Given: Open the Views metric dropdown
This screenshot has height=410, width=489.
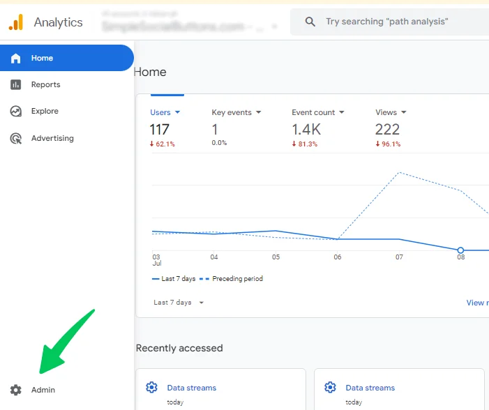Looking at the screenshot, I should (403, 112).
